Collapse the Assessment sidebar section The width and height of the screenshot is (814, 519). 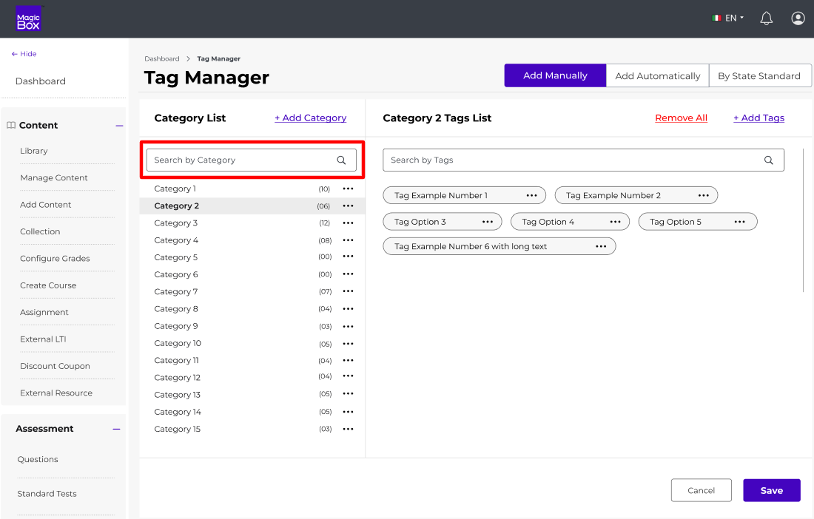[x=116, y=430]
